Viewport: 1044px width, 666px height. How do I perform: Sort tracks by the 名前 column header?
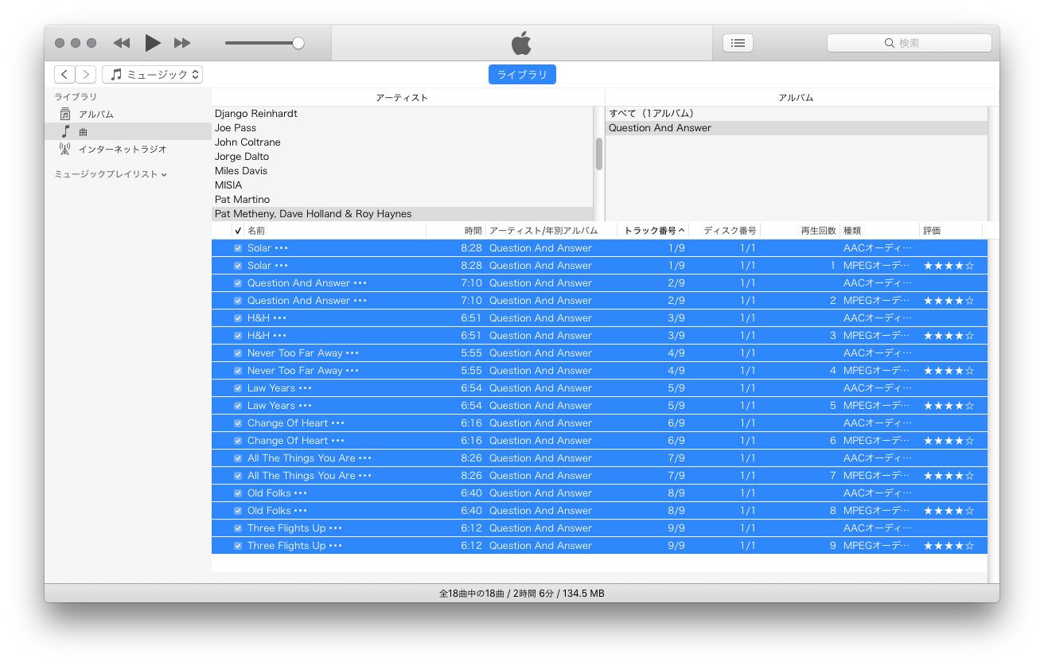pyautogui.click(x=335, y=231)
